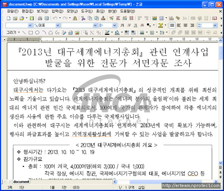Click the Save document icon
The image size is (224, 191).
32,18
